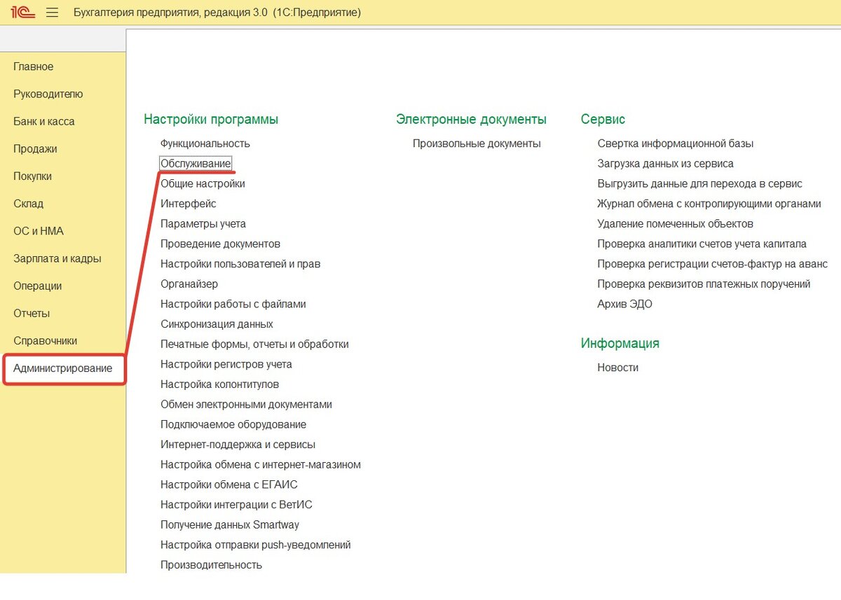Click the Органайзер link
The width and height of the screenshot is (841, 600).
[x=189, y=284]
